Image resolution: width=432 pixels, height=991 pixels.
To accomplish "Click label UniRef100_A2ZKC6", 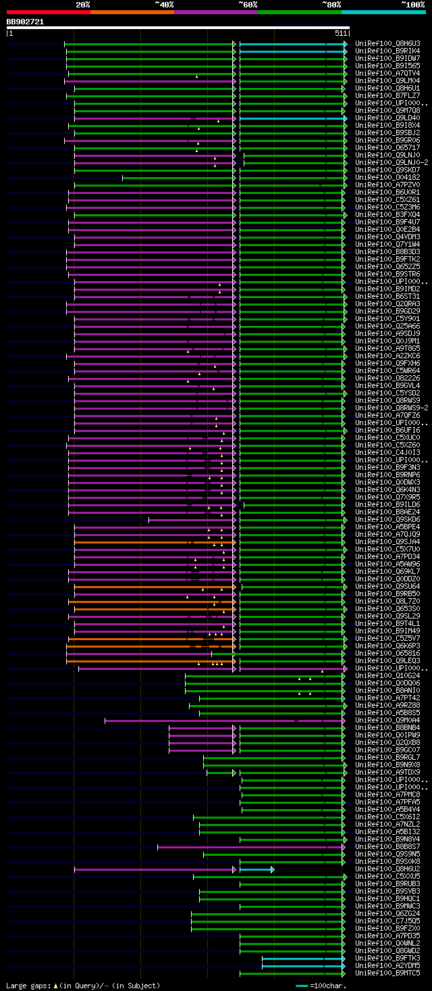I will pos(387,356).
